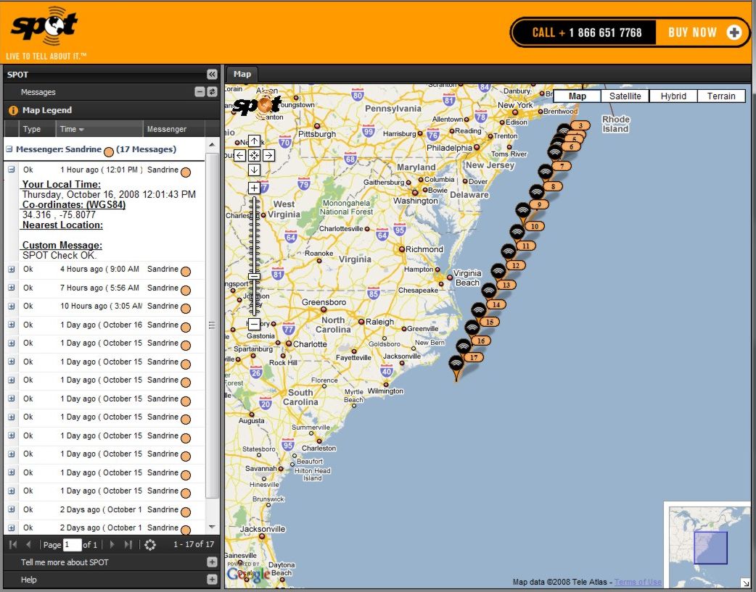
Task: Collapse overview map corner arrow
Action: pos(746,583)
